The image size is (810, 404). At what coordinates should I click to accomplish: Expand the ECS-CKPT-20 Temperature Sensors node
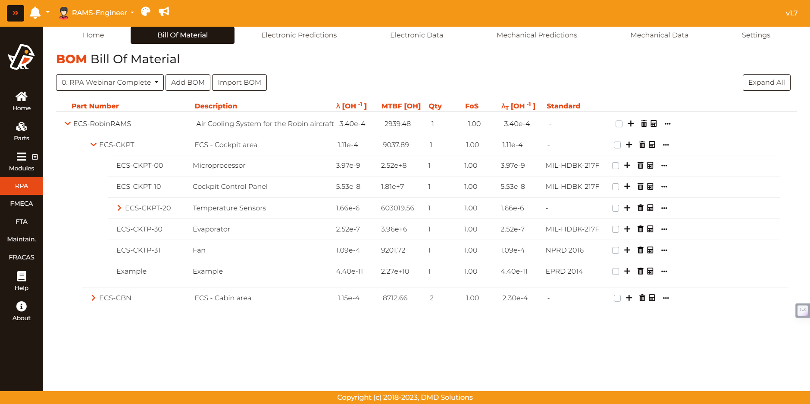tap(119, 208)
